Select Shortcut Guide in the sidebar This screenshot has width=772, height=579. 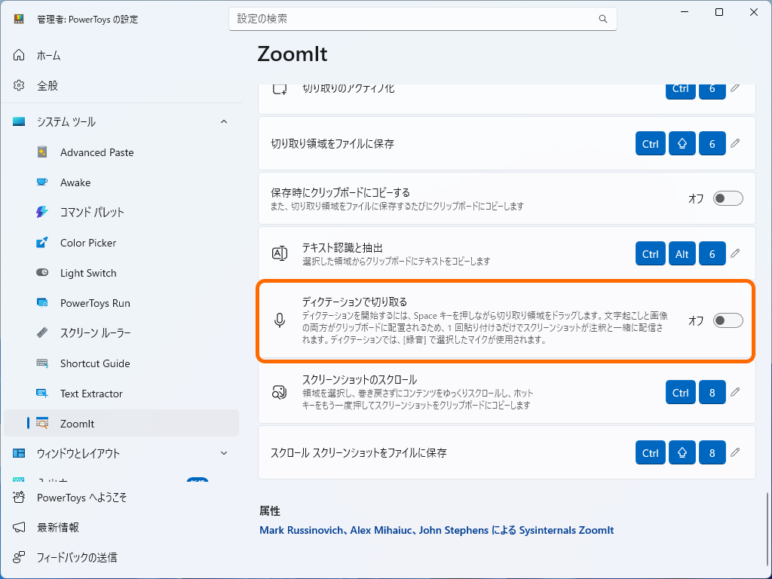point(121,363)
